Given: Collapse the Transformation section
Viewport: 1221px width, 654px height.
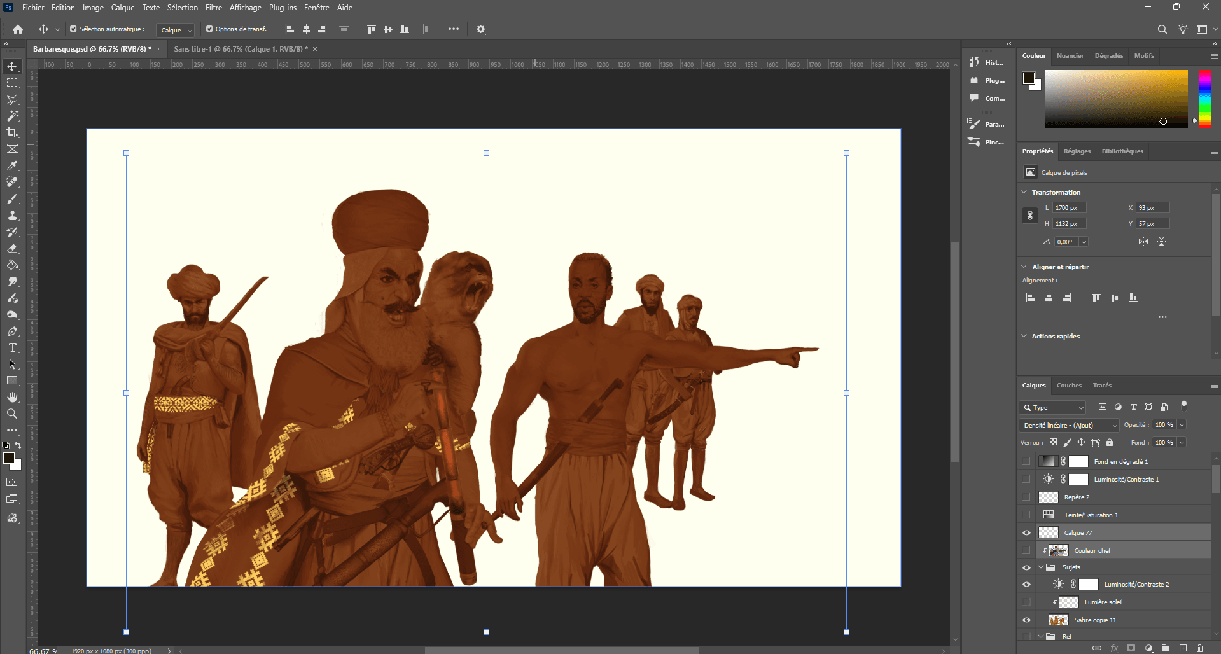Looking at the screenshot, I should point(1024,192).
